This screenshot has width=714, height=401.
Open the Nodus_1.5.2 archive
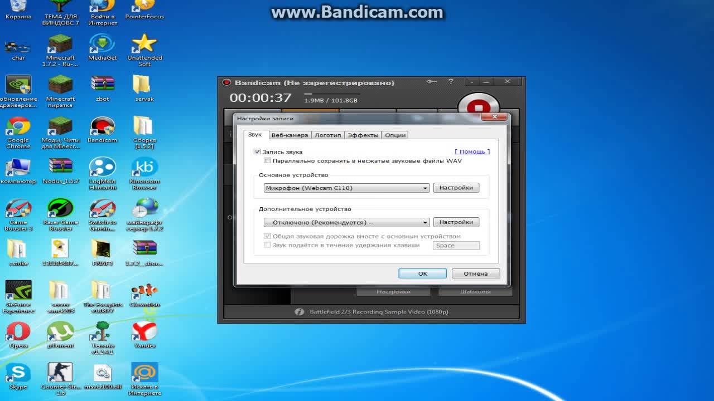tap(60, 172)
